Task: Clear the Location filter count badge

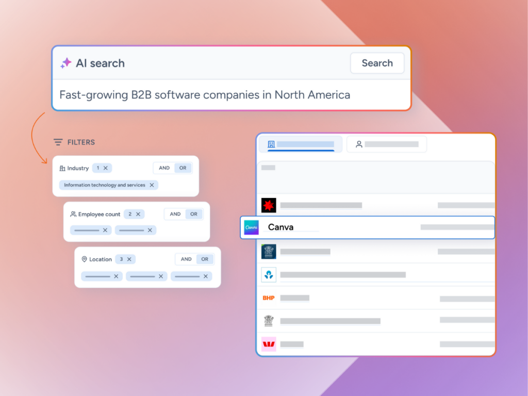Action: click(129, 259)
